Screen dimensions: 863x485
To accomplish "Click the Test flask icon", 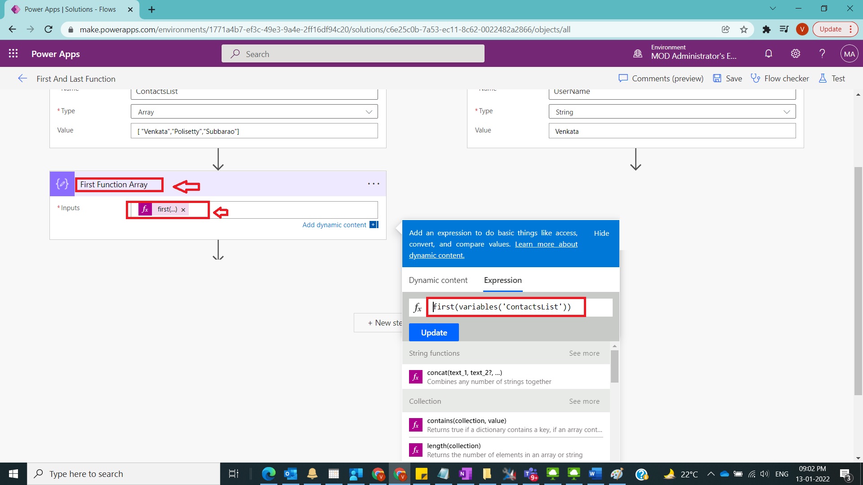I will pos(823,79).
